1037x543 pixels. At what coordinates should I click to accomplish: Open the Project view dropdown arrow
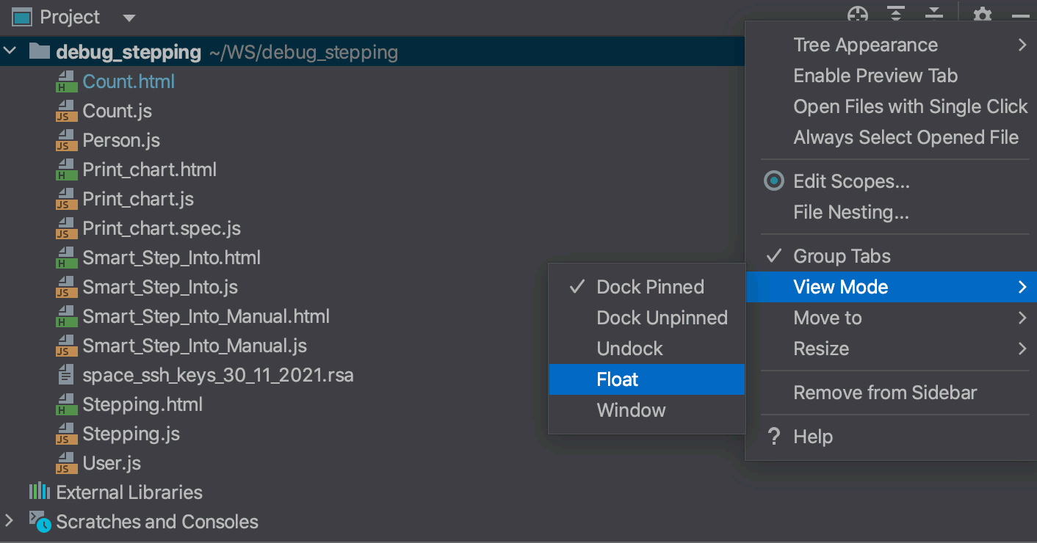coord(129,18)
